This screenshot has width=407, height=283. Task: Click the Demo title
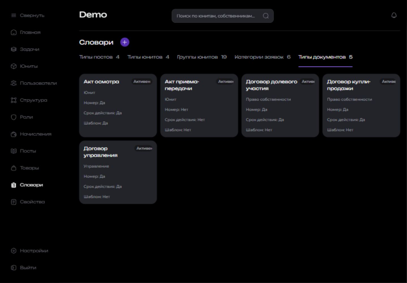[93, 15]
